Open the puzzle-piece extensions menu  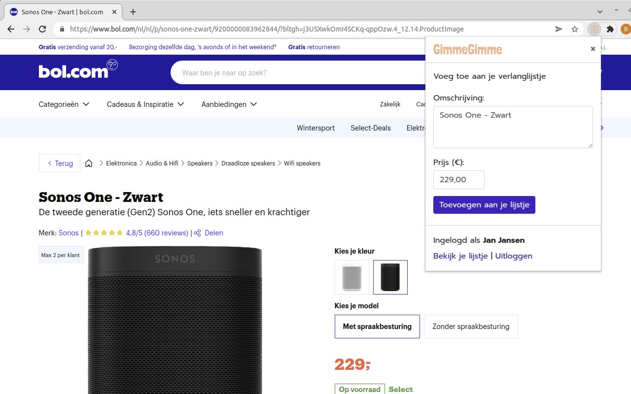coord(610,29)
